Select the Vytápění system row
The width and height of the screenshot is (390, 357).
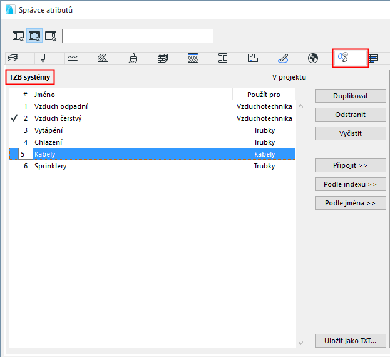point(152,130)
